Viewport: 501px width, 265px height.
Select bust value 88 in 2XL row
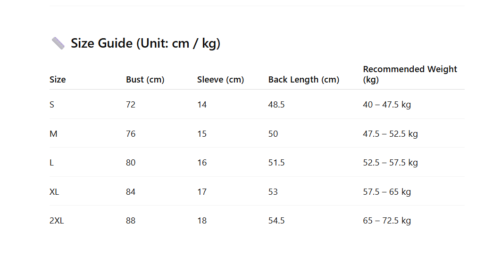pos(131,221)
